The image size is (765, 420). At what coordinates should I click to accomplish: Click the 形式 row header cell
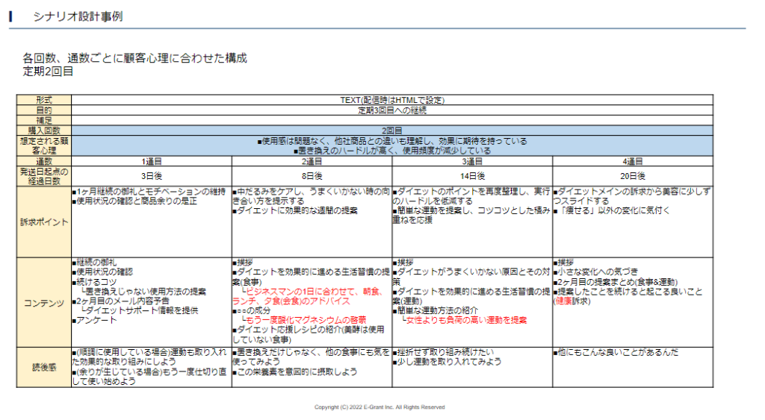click(x=44, y=99)
